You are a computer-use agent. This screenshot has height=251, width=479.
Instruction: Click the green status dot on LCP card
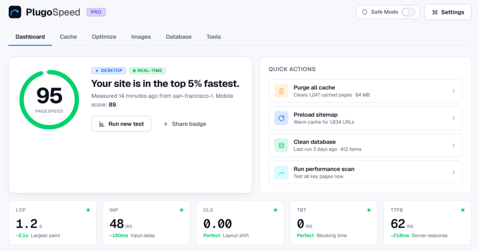(88, 210)
